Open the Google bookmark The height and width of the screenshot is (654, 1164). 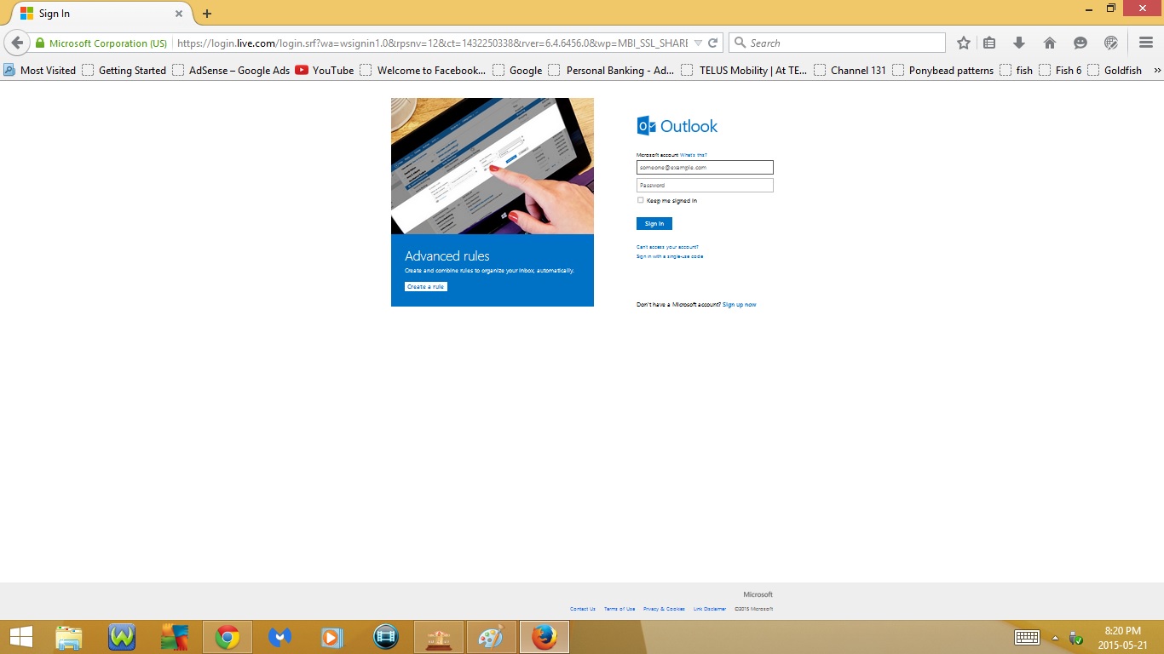click(x=517, y=71)
